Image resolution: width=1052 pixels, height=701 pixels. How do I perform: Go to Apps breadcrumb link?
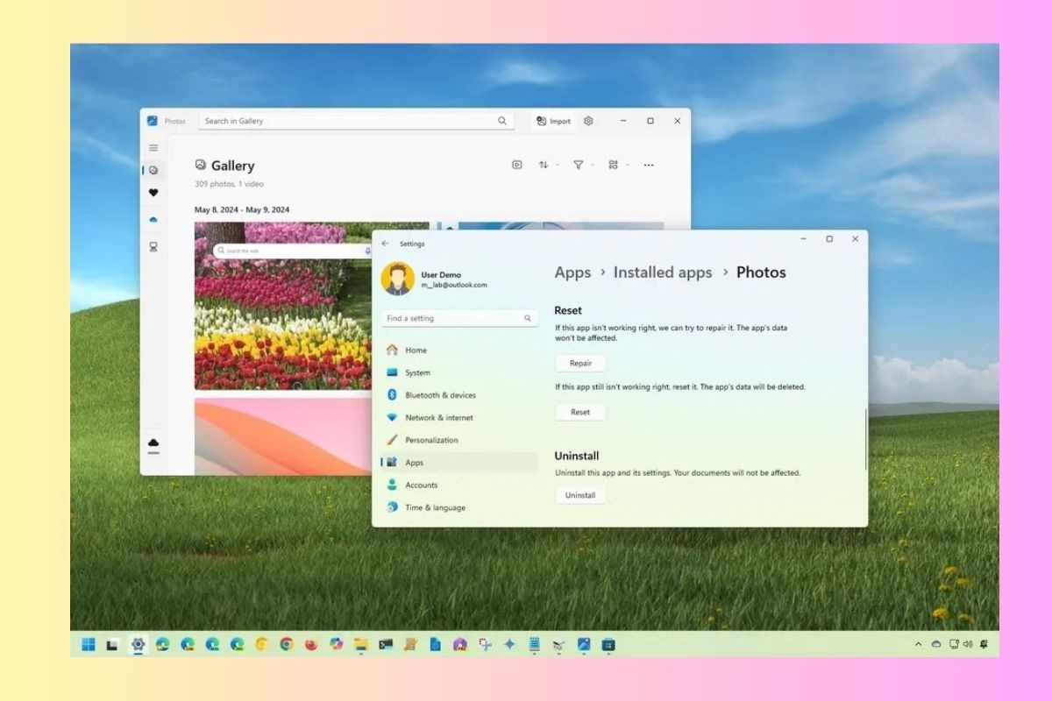(x=572, y=273)
